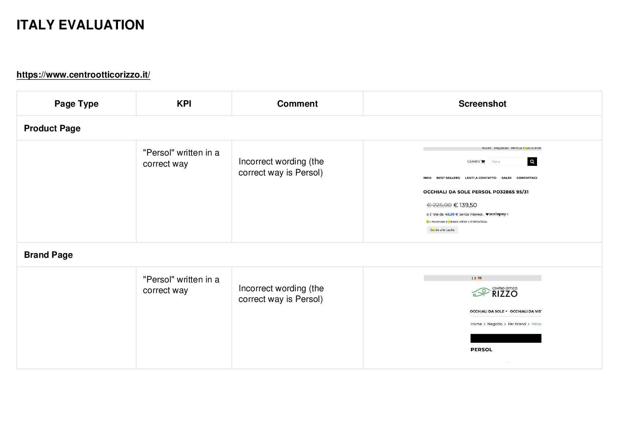
Task: Follow the Registrati link in top bar
Action: click(501, 148)
